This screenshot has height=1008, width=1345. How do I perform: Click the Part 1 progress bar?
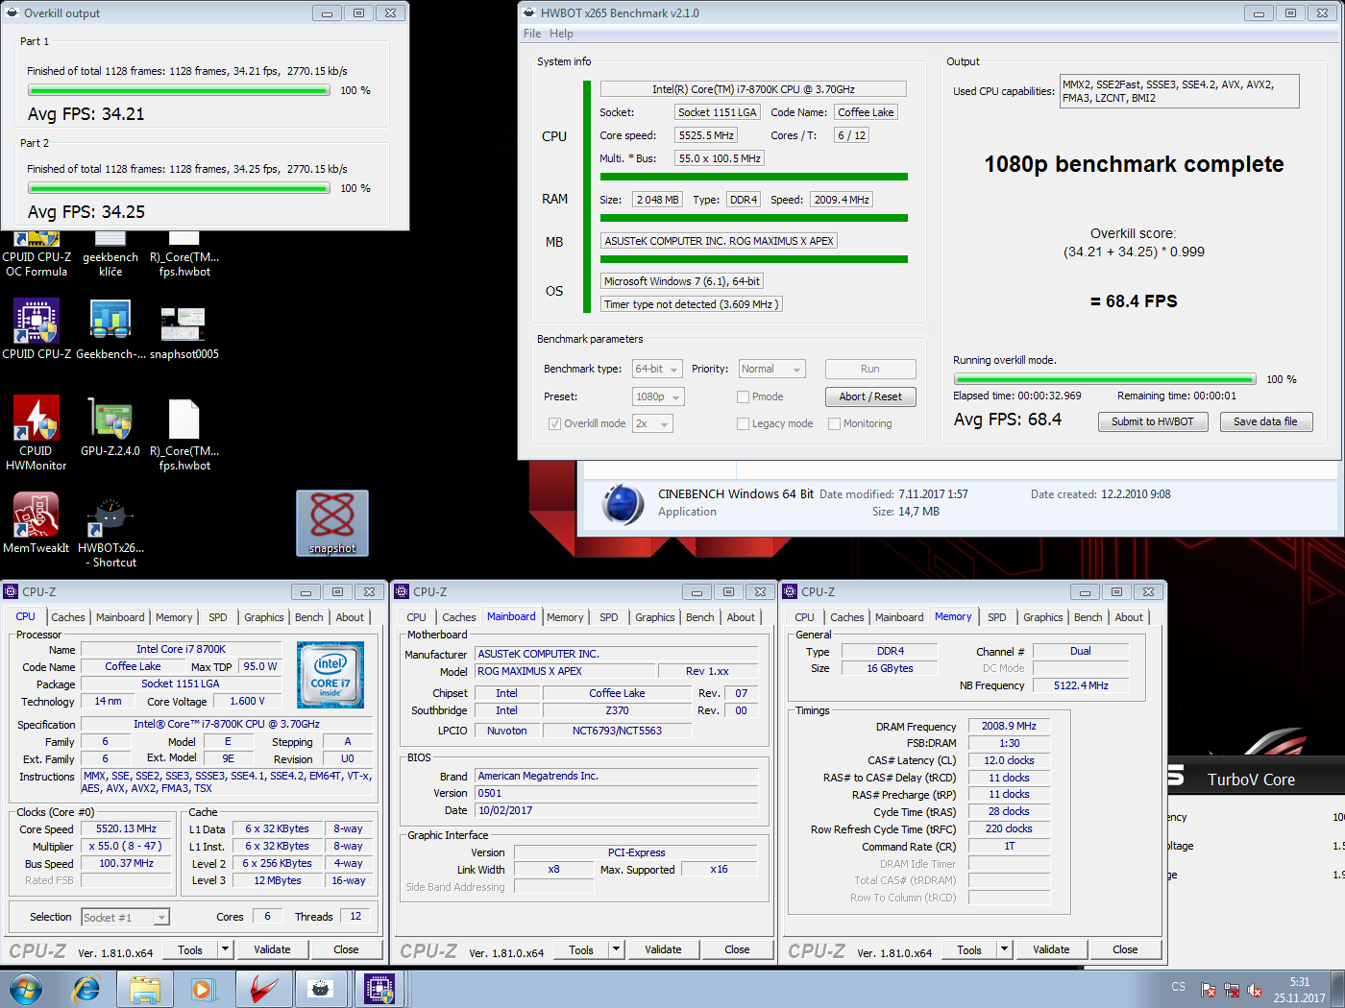[x=179, y=90]
